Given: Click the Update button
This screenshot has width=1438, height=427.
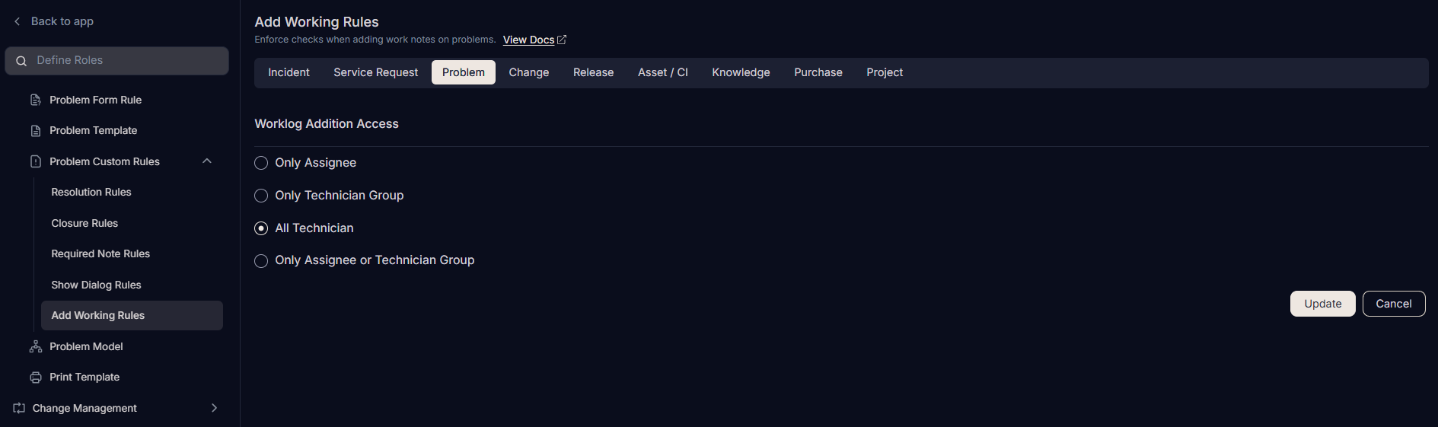Looking at the screenshot, I should (x=1323, y=304).
